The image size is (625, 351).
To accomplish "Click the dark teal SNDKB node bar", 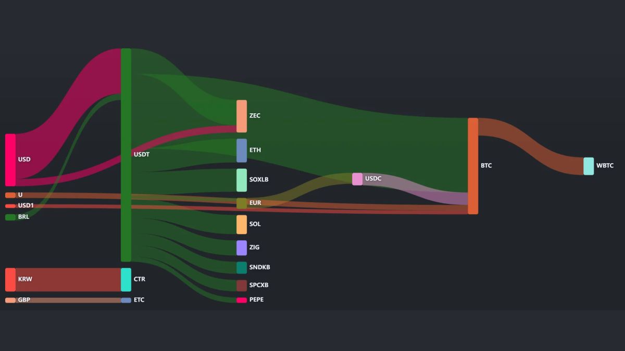I will [242, 267].
